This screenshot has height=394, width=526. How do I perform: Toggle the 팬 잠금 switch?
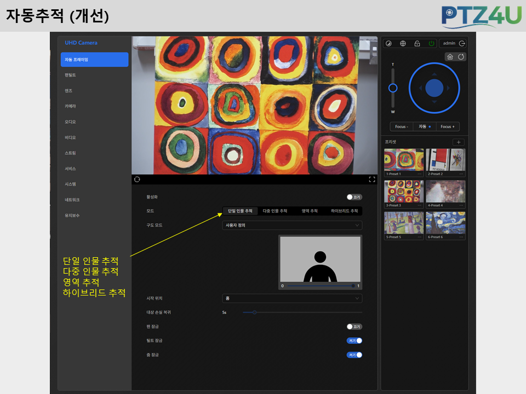(x=355, y=327)
